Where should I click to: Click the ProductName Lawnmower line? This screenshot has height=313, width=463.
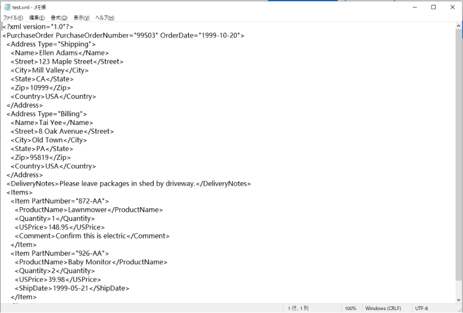pyautogui.click(x=89, y=210)
